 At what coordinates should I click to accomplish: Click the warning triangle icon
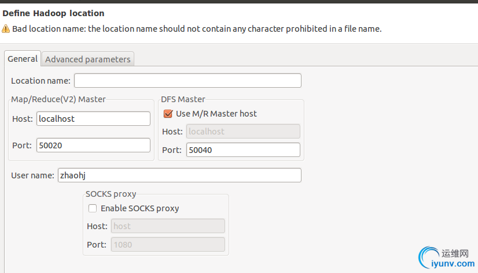point(6,29)
